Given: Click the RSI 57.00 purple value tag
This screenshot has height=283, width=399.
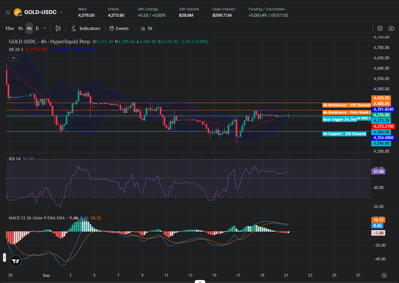Looking at the screenshot, I should point(378,171).
